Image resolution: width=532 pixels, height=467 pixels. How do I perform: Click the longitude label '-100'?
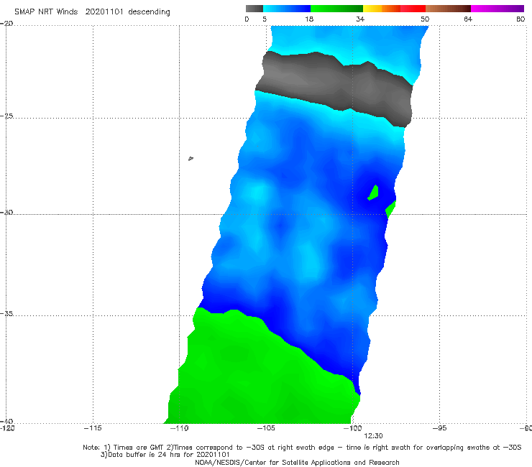pos(352,428)
